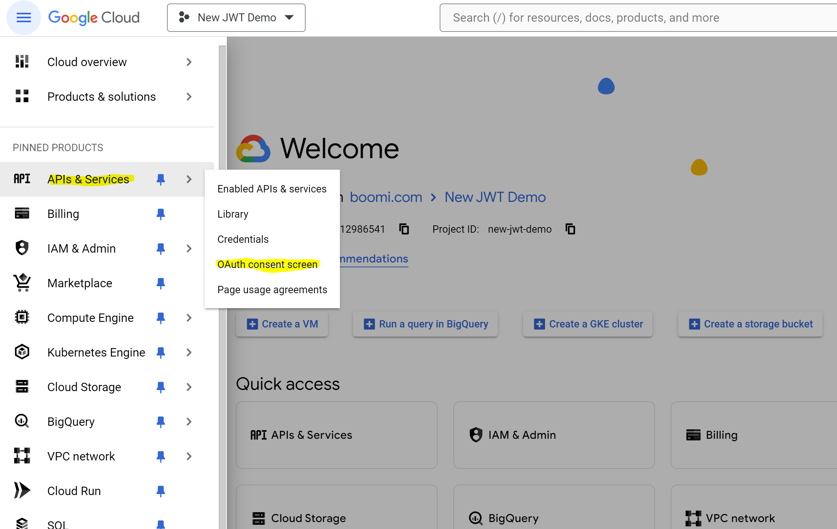Open the OAuth consent screen menu item
The image size is (837, 529).
tap(267, 264)
